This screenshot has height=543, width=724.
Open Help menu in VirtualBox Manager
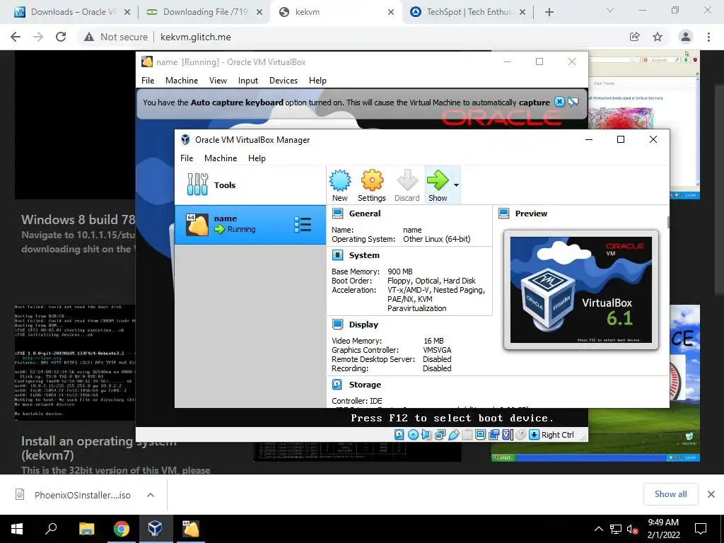tap(257, 158)
